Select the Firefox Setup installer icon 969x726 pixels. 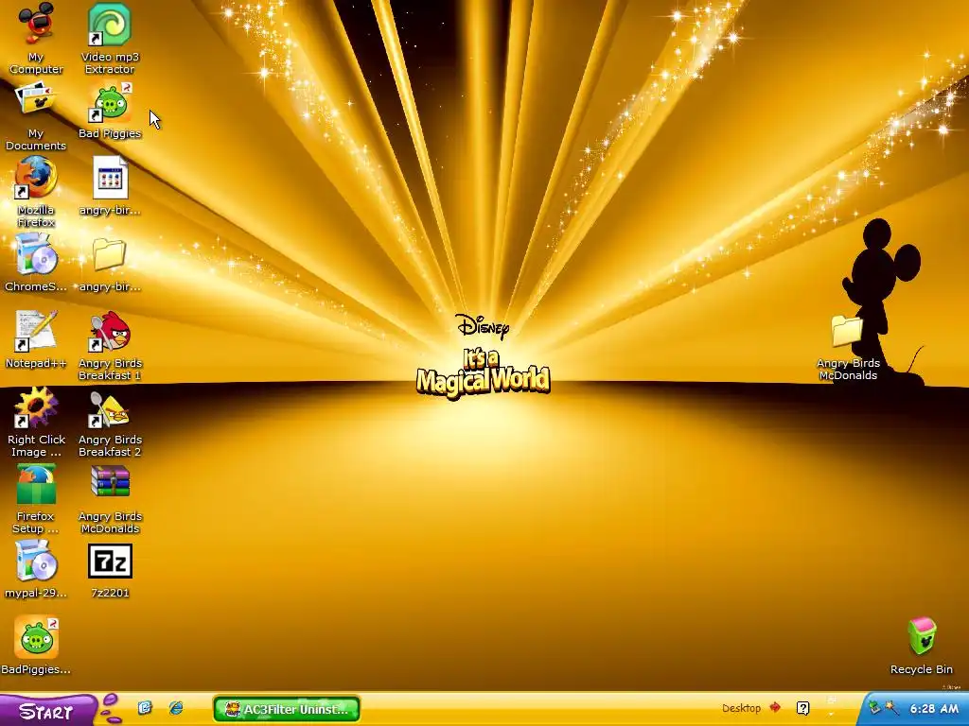[36, 484]
